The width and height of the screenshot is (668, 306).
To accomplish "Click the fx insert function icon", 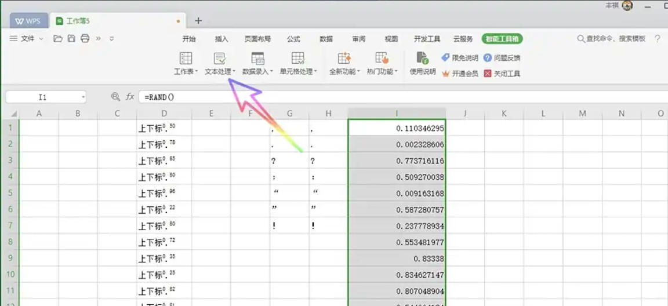I will tap(130, 97).
